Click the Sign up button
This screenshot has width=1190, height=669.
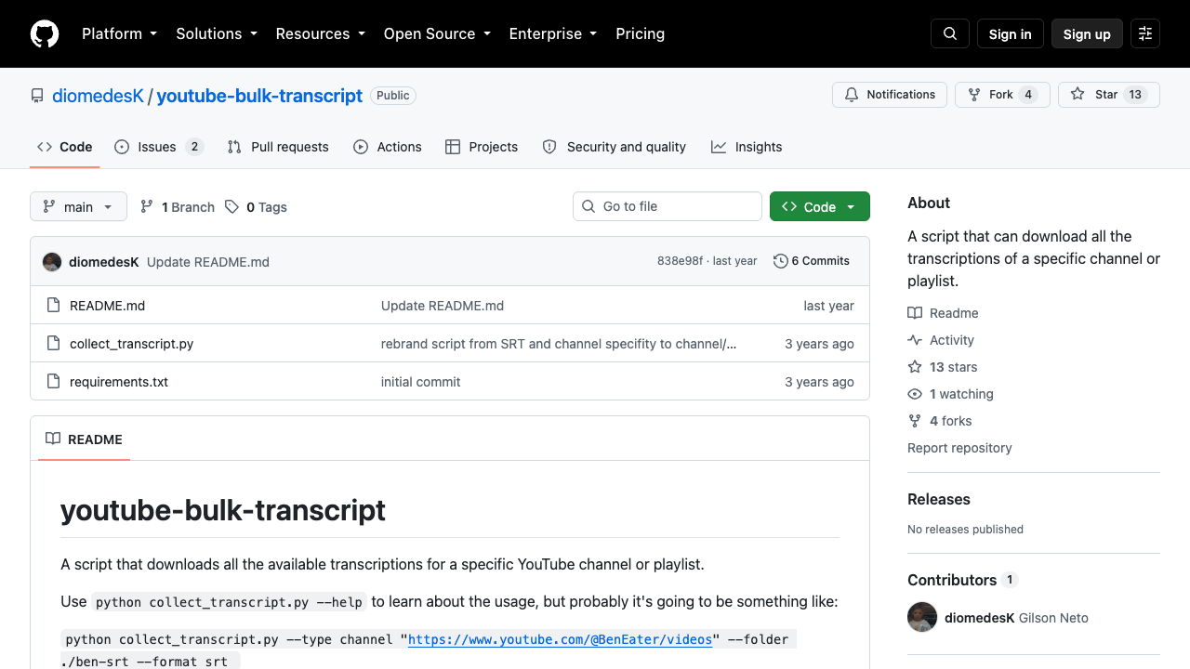[x=1087, y=33]
